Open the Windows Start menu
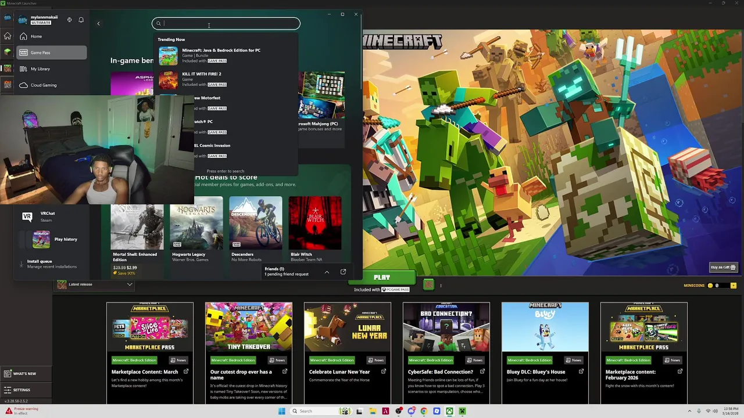 click(x=282, y=411)
